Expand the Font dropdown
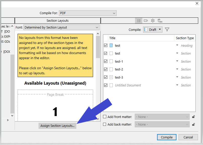Image resolution: width=203 pixels, height=145 pixels. click(61, 27)
